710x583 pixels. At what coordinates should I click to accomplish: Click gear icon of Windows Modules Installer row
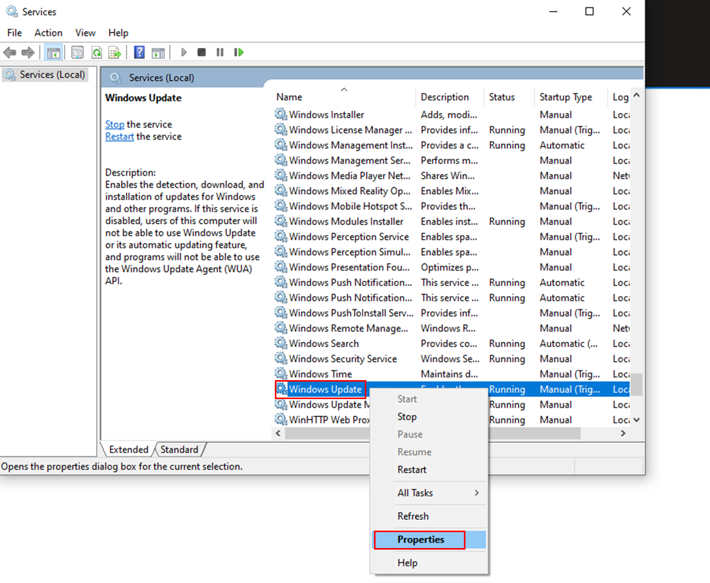281,221
